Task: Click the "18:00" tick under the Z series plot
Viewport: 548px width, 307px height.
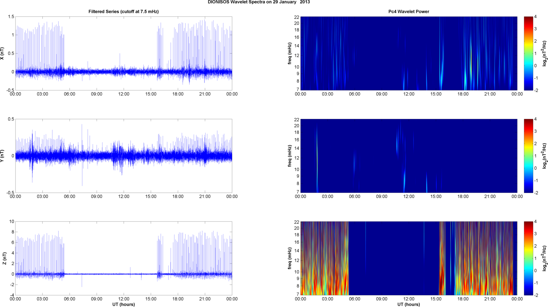Action: click(x=178, y=299)
